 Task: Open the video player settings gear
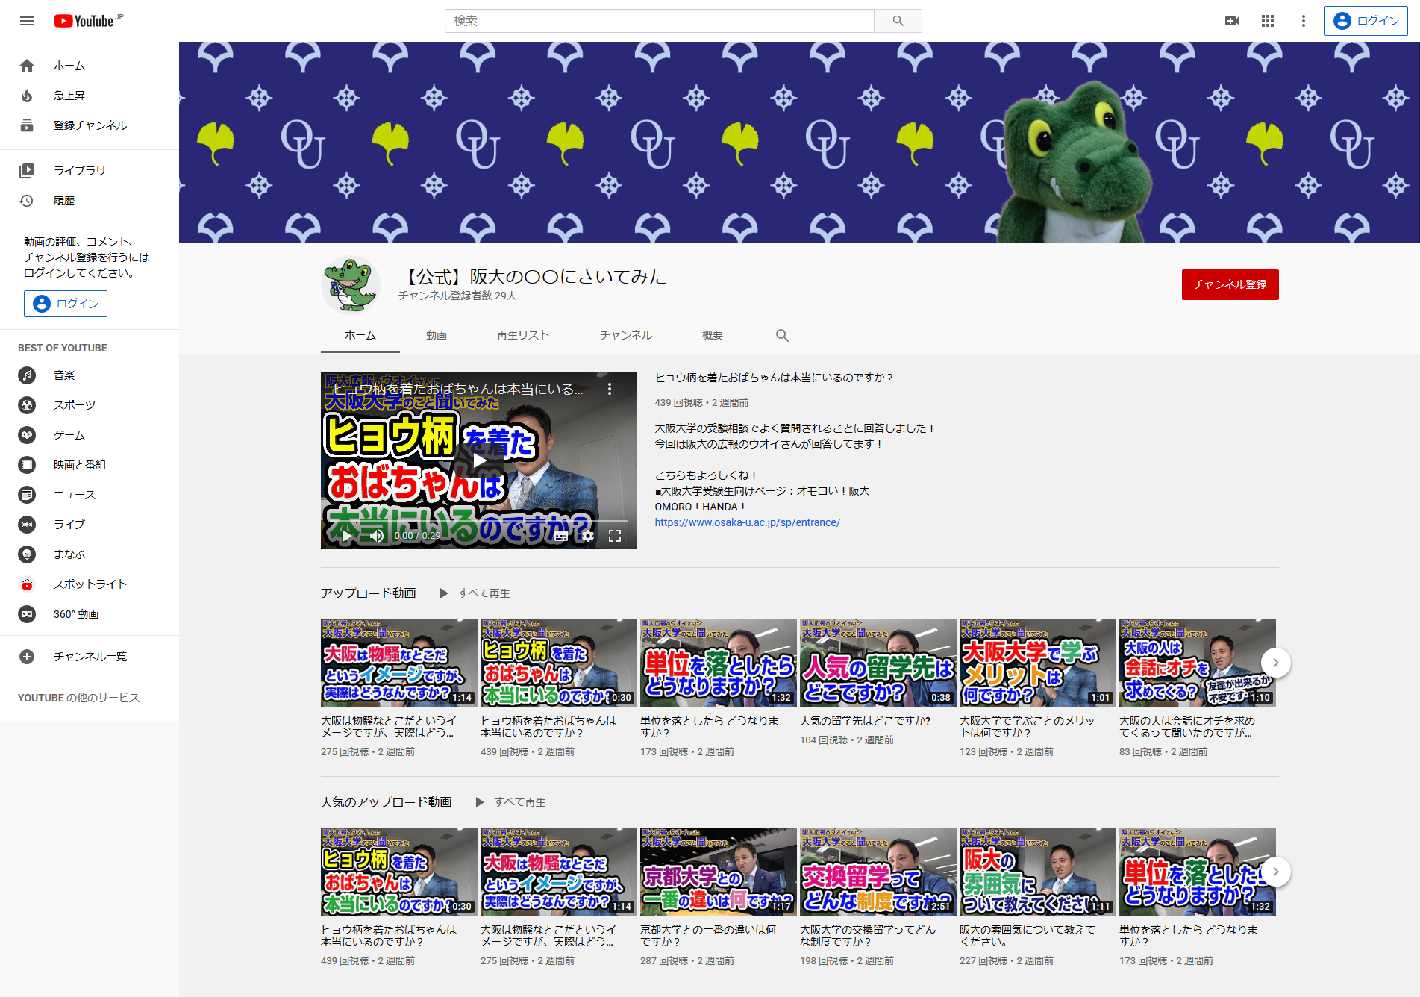tap(588, 536)
